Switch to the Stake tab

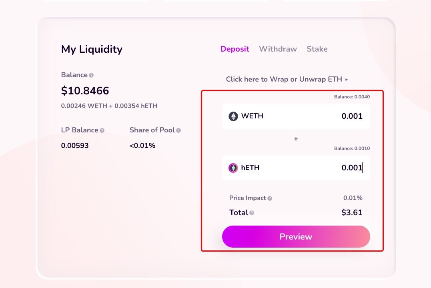[317, 49]
